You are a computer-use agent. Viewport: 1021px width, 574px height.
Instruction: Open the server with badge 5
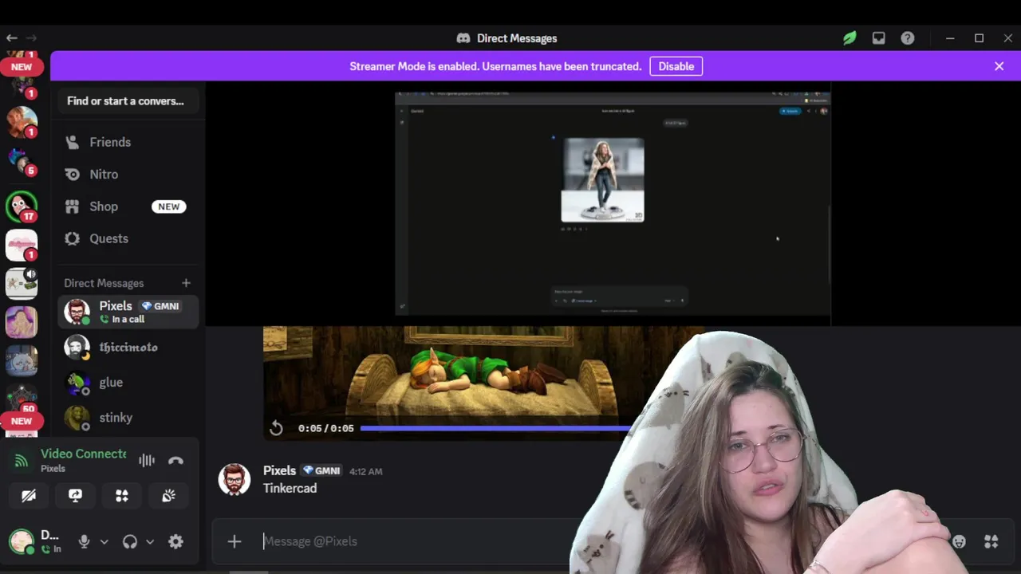click(x=22, y=162)
